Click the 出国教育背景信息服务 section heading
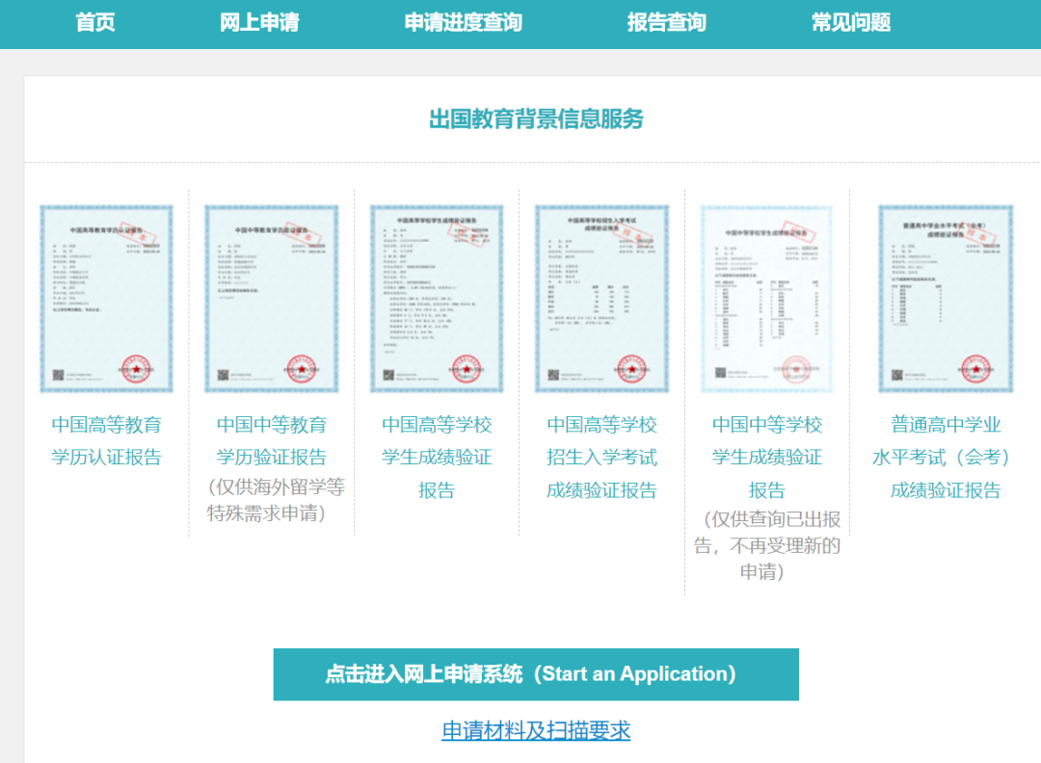 [x=536, y=119]
